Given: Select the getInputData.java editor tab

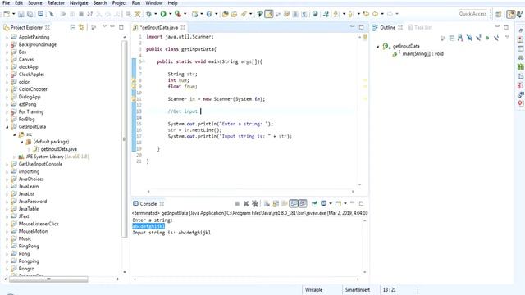Looking at the screenshot, I should coord(159,27).
